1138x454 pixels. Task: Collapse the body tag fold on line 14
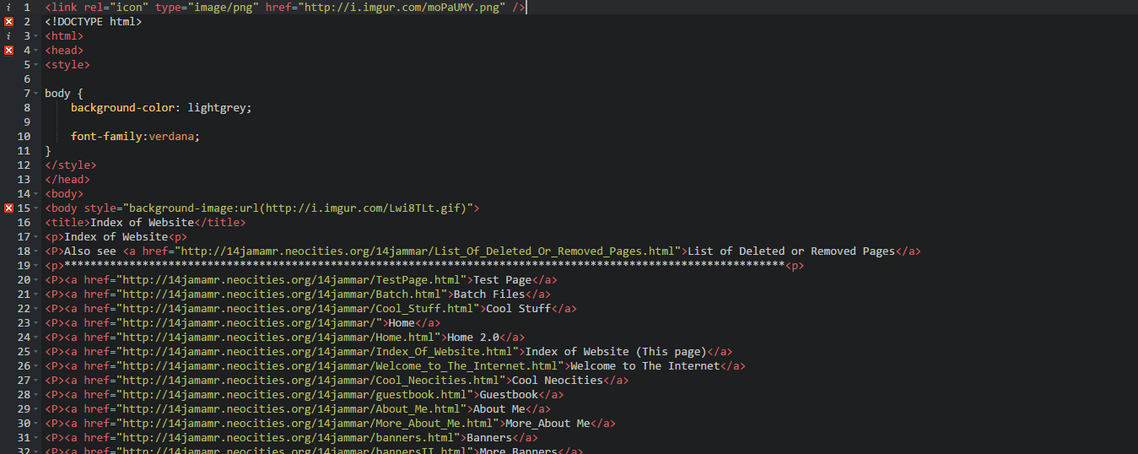coord(36,194)
